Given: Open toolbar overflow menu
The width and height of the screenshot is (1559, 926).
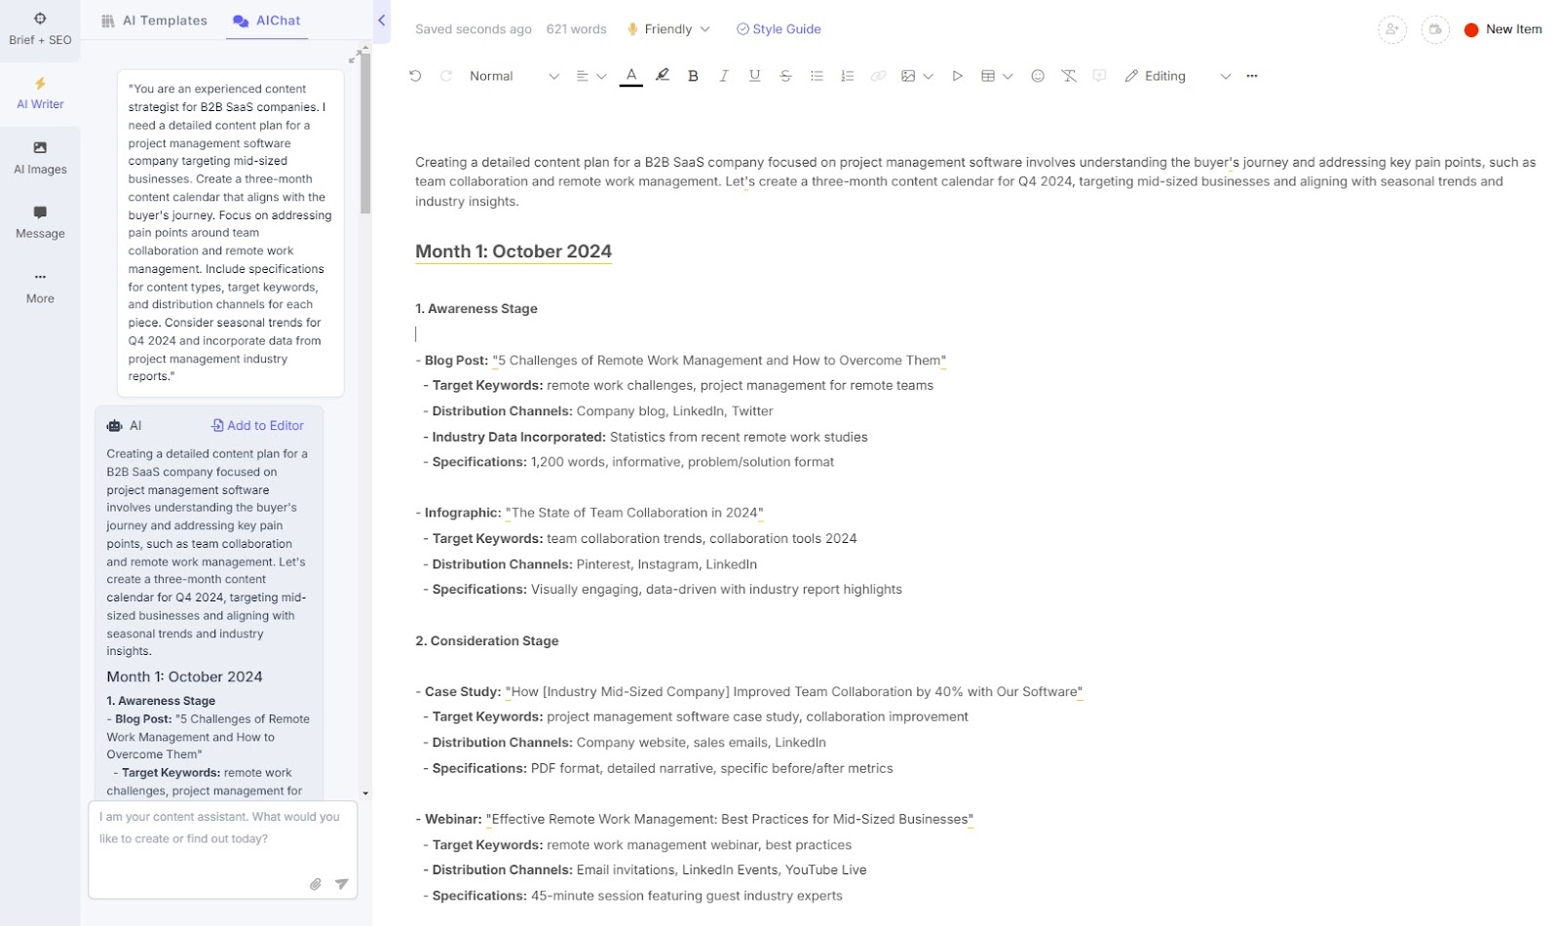Looking at the screenshot, I should click(1252, 76).
